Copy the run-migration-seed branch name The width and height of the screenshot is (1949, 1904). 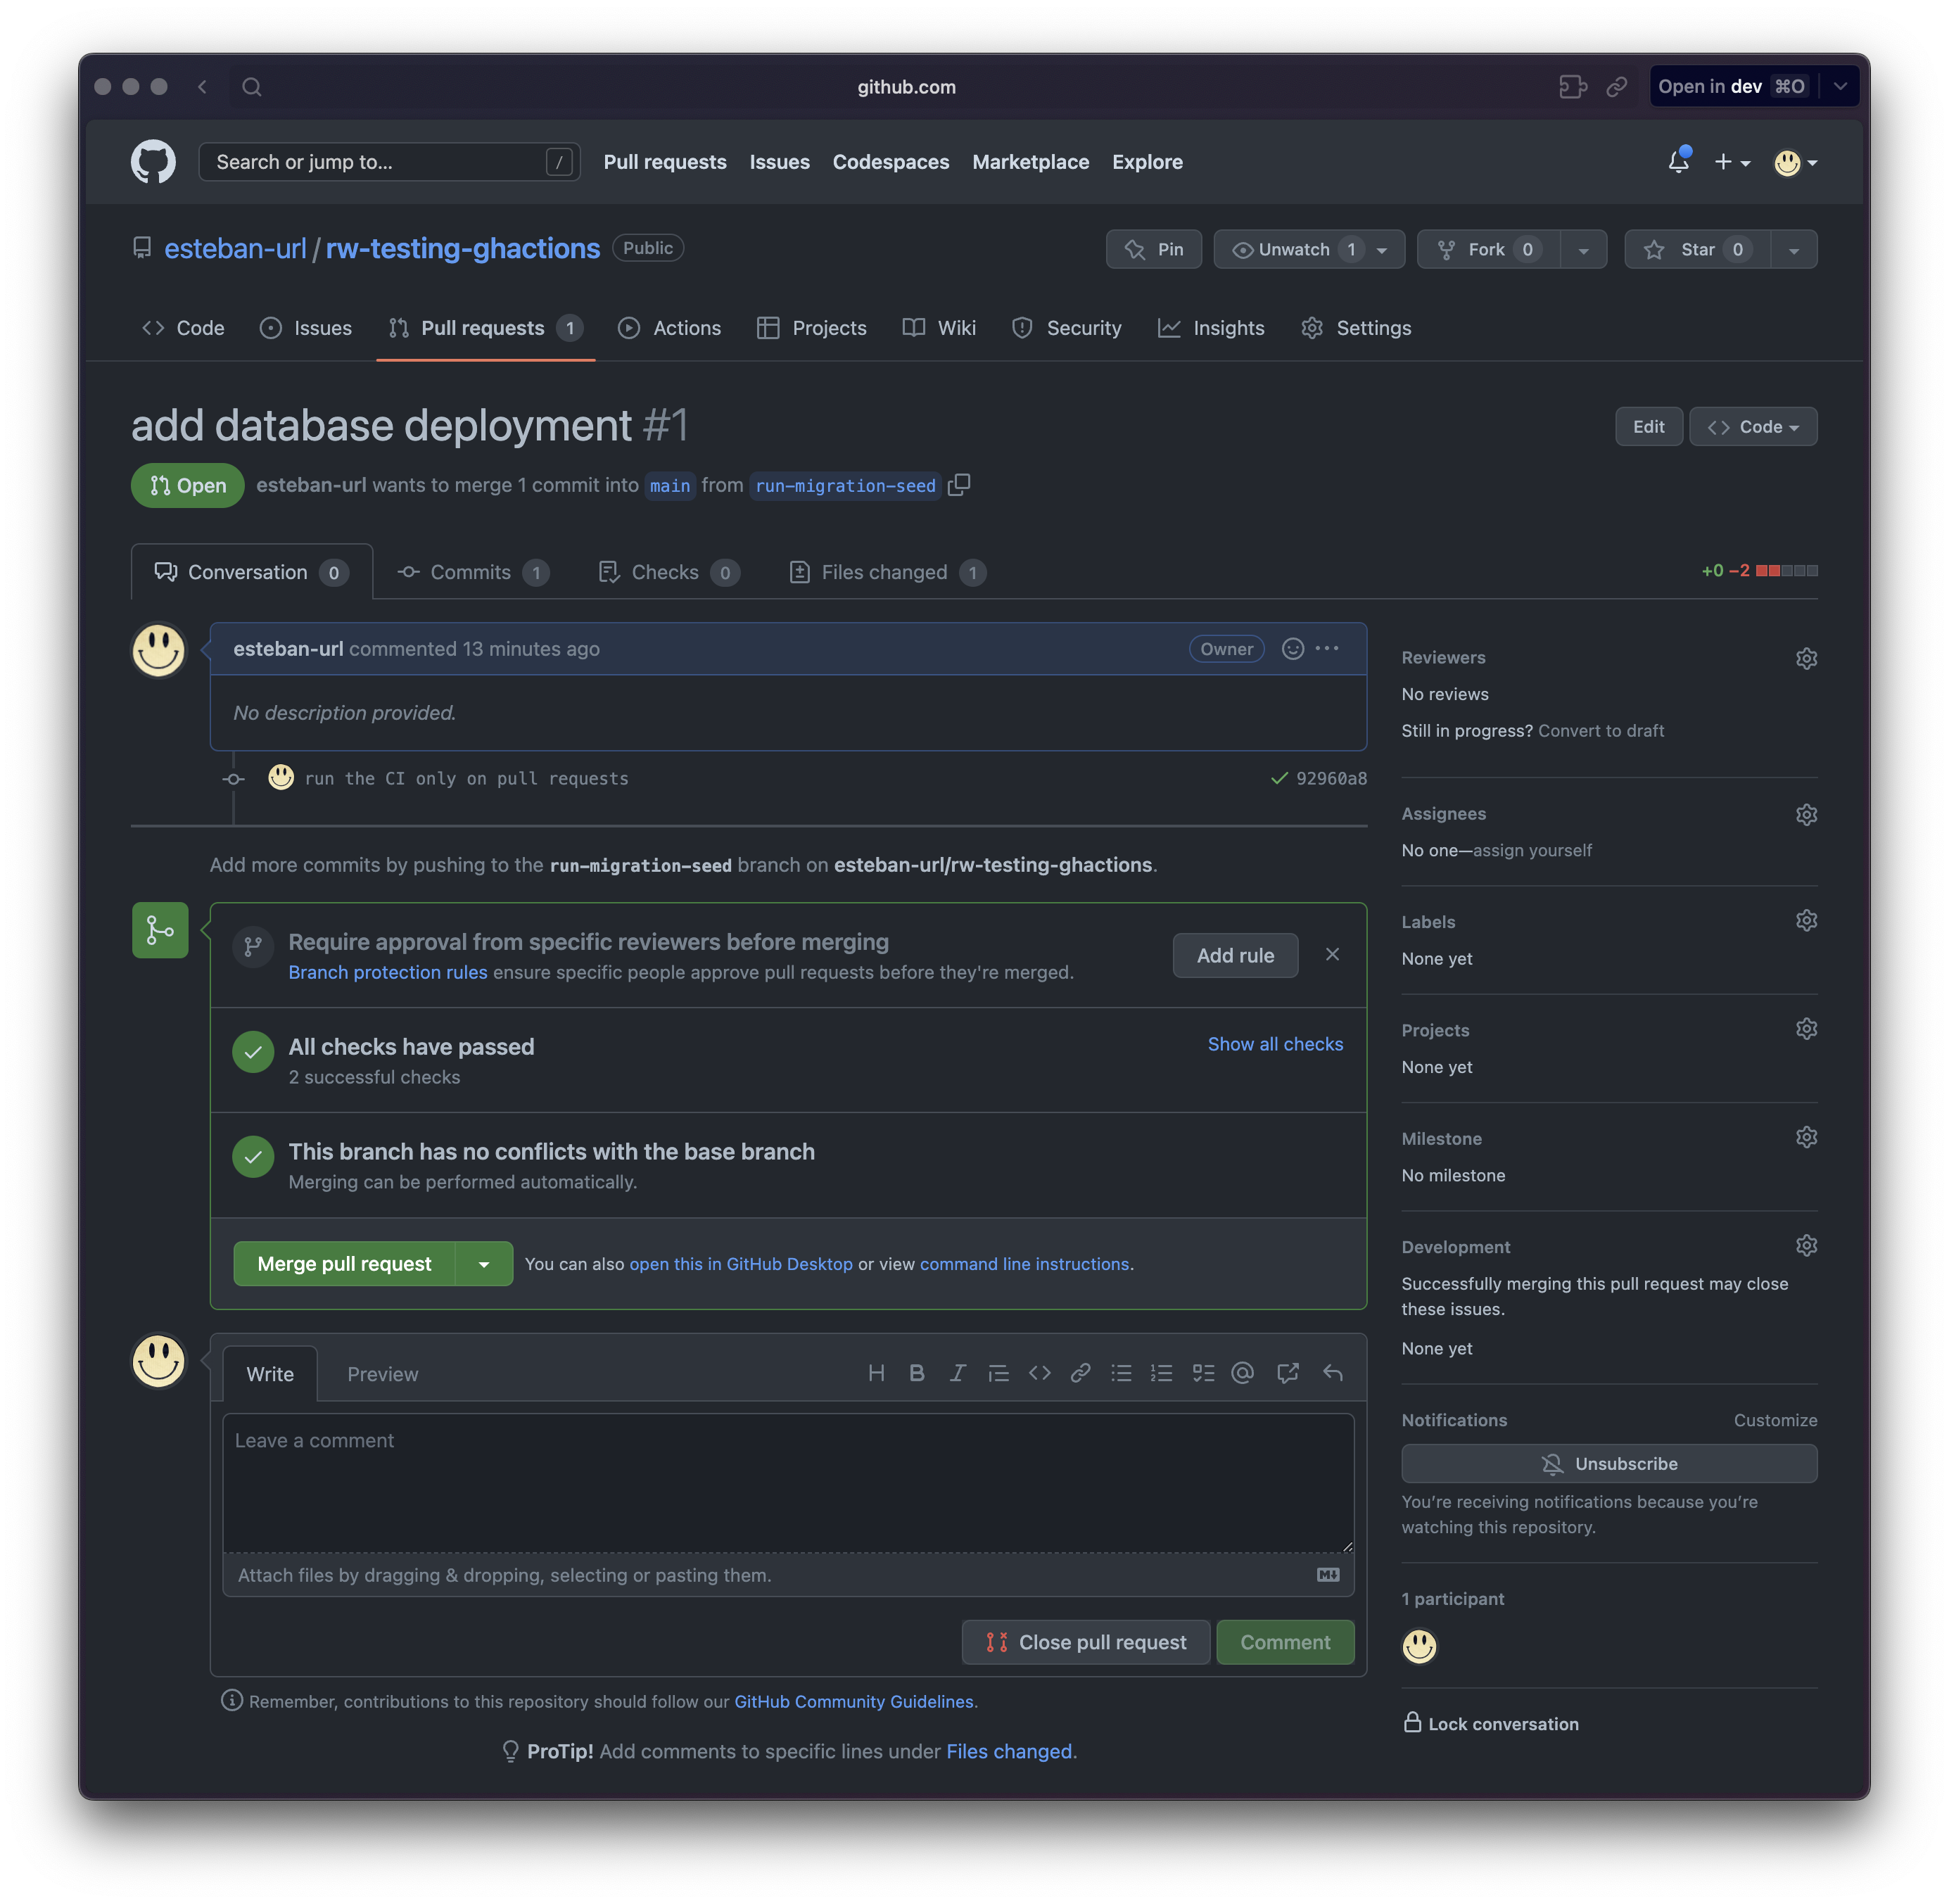(x=958, y=485)
